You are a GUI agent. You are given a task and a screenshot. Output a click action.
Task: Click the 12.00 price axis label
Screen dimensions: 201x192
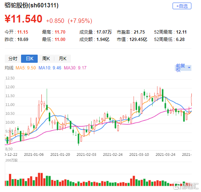tap(10, 87)
